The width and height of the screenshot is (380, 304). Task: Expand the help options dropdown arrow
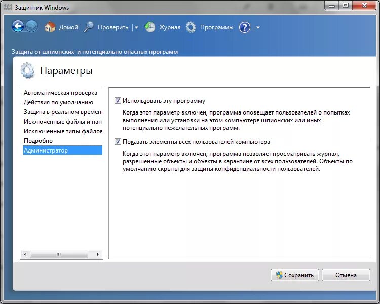(258, 28)
